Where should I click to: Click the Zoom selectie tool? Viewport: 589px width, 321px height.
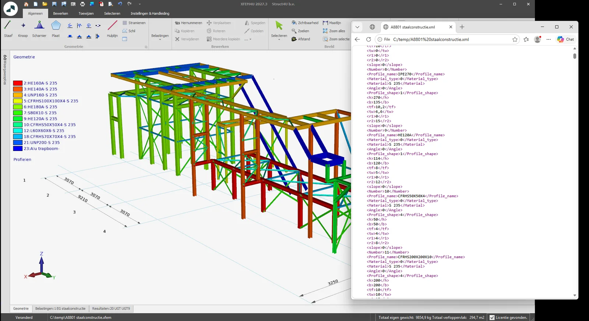coord(336,39)
